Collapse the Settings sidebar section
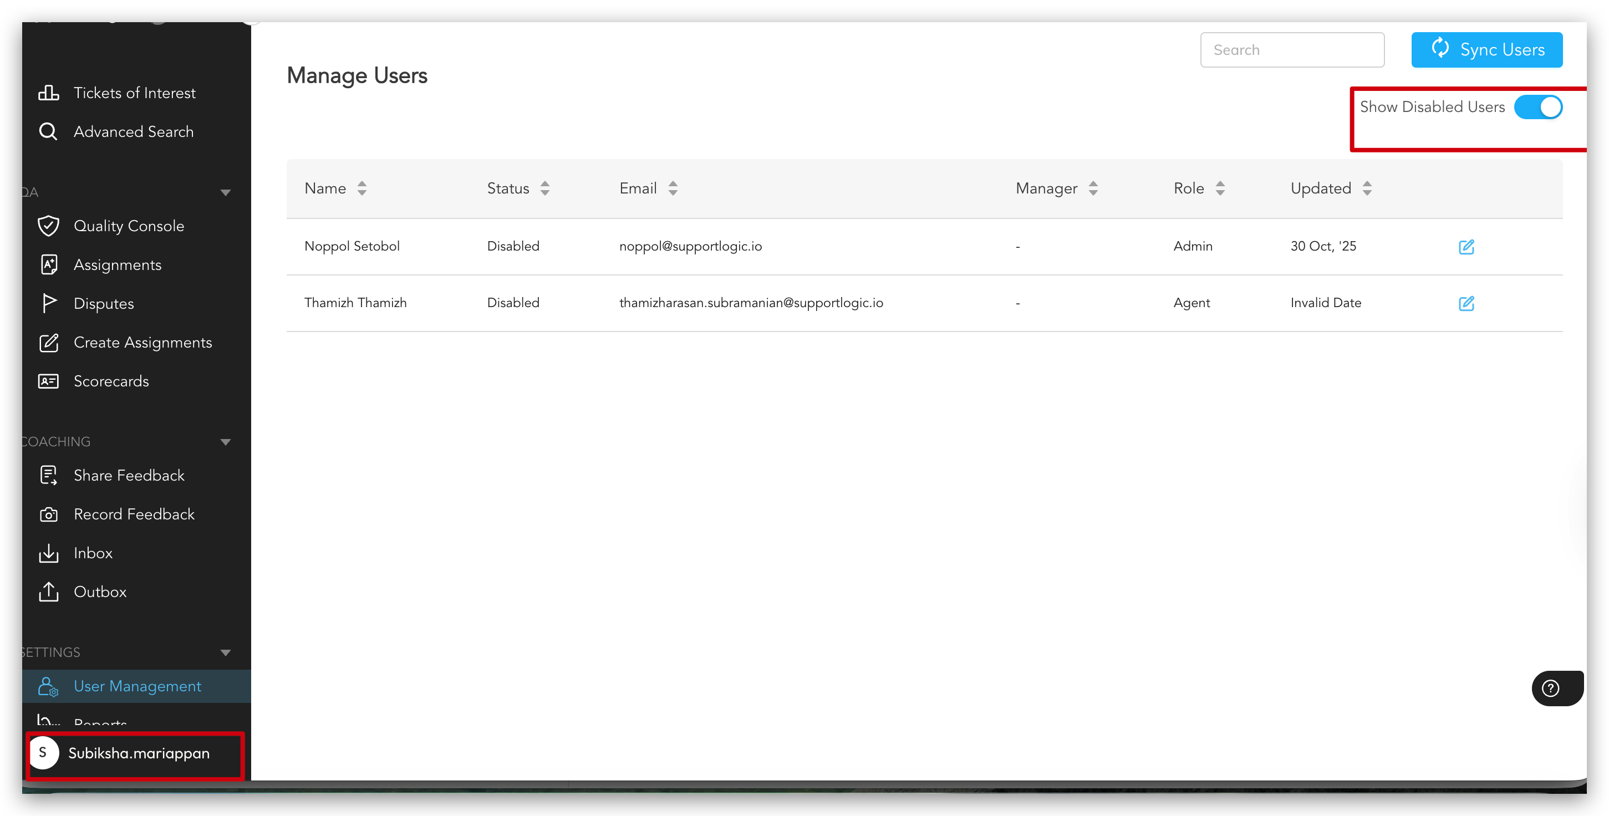Screen dimensions: 1609x816 click(226, 652)
